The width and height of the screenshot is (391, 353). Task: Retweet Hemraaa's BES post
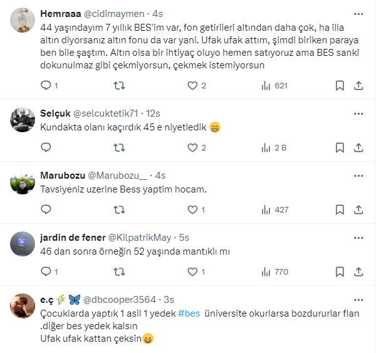coord(119,85)
